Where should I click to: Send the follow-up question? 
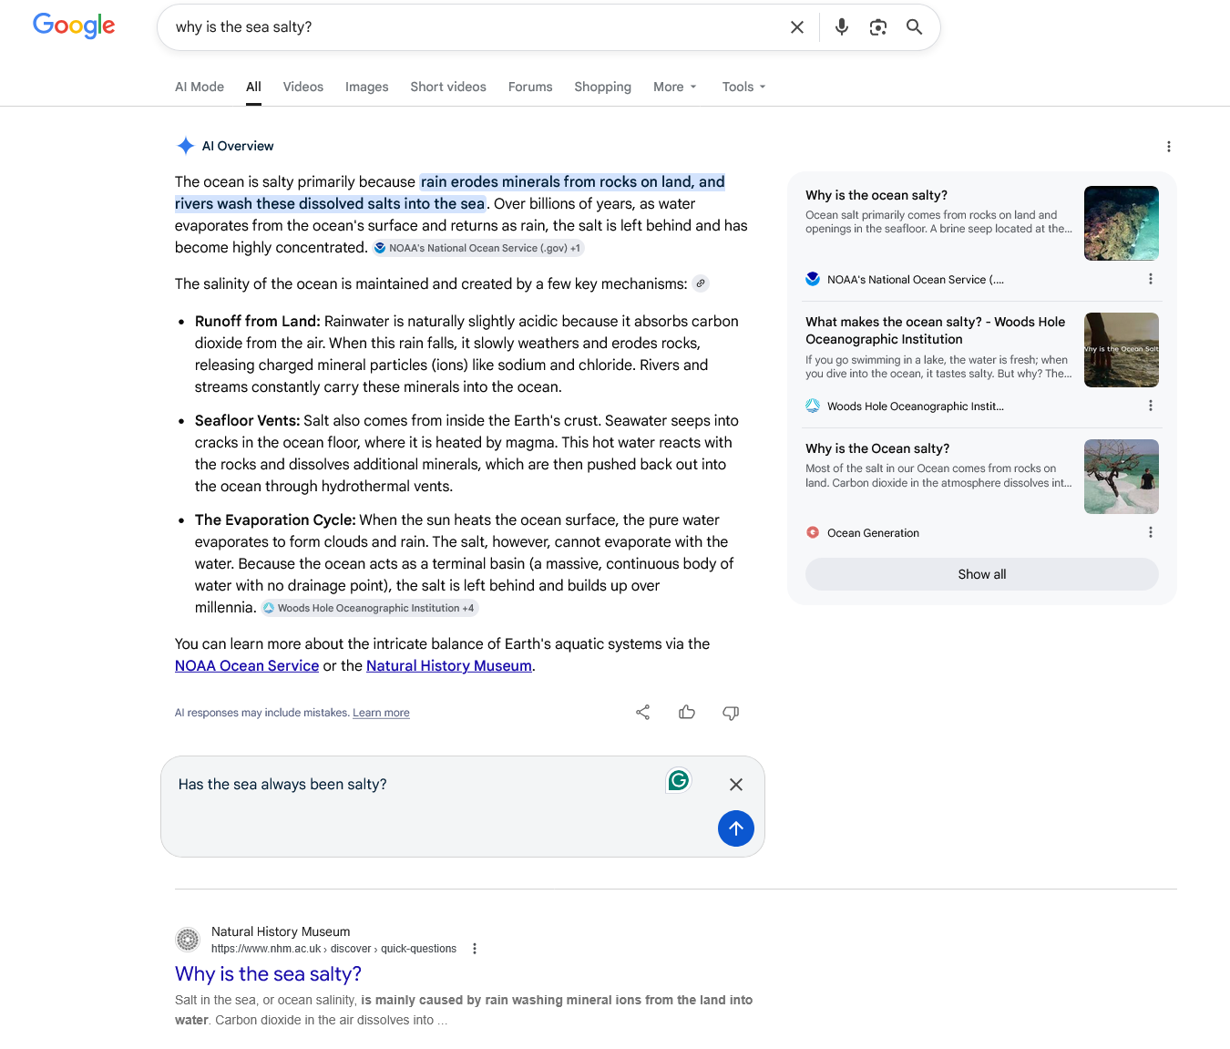tap(736, 828)
